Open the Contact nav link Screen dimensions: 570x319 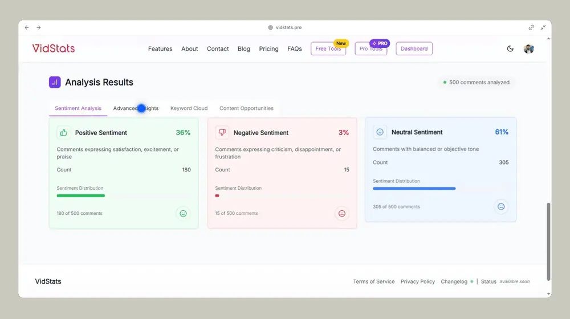click(x=218, y=48)
